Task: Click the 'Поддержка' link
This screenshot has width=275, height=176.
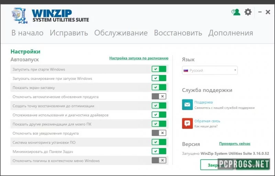Action: click(x=203, y=102)
